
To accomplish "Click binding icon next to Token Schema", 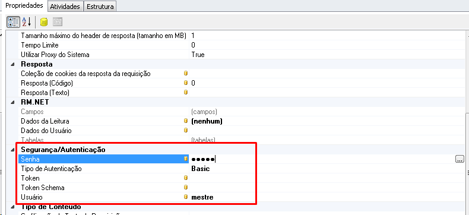I will point(185,188).
